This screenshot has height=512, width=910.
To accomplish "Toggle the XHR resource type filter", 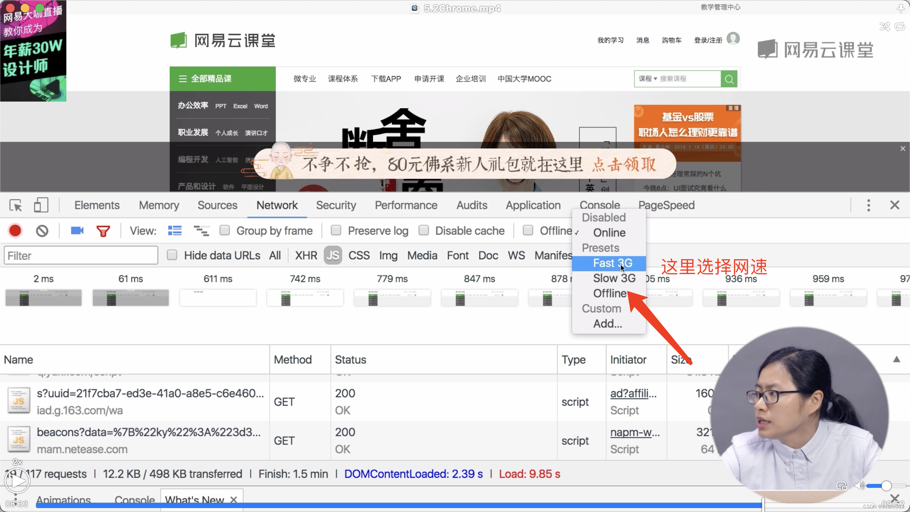I will point(306,255).
